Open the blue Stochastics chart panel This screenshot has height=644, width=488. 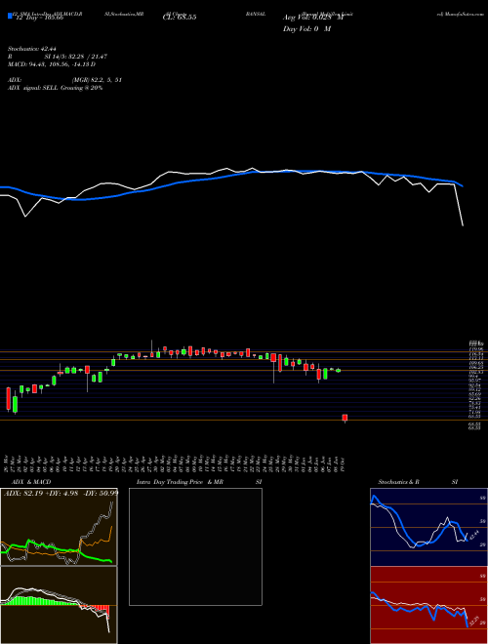click(x=428, y=527)
